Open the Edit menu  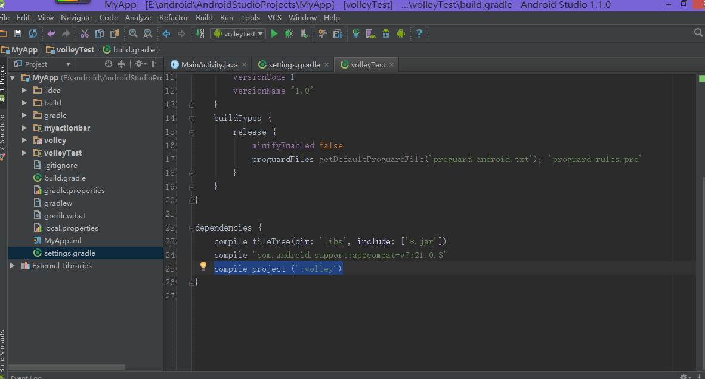click(23, 18)
